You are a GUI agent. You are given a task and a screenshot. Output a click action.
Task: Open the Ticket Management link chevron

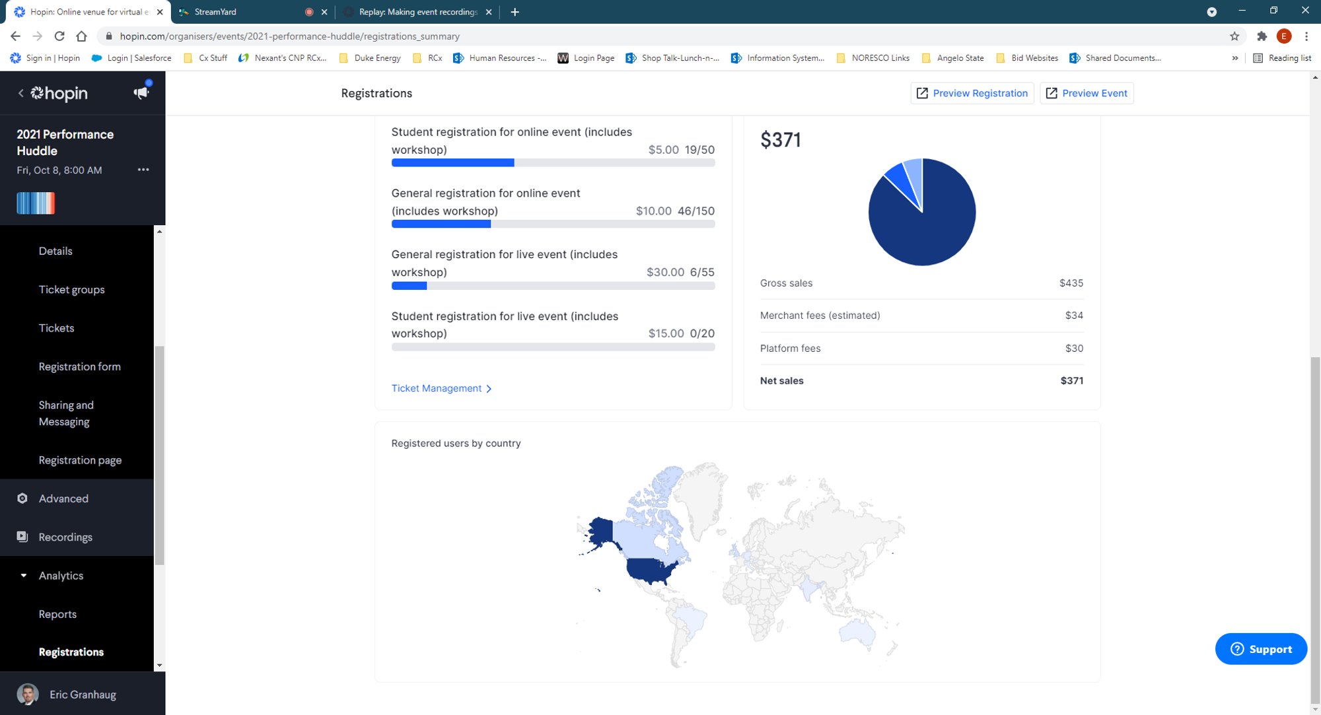pyautogui.click(x=489, y=389)
